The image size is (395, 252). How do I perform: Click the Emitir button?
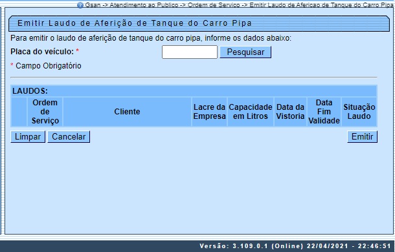pos(362,137)
